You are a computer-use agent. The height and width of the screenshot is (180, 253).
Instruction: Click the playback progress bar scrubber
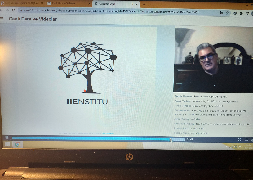pos(171,139)
